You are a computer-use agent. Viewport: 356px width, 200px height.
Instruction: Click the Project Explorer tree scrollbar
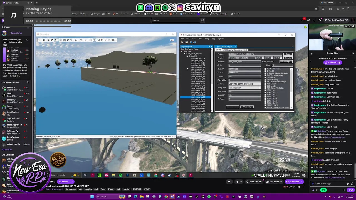(x=212, y=81)
